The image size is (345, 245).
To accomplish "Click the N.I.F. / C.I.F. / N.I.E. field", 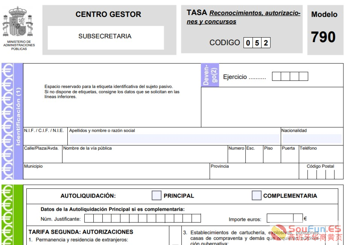I will [46, 136].
